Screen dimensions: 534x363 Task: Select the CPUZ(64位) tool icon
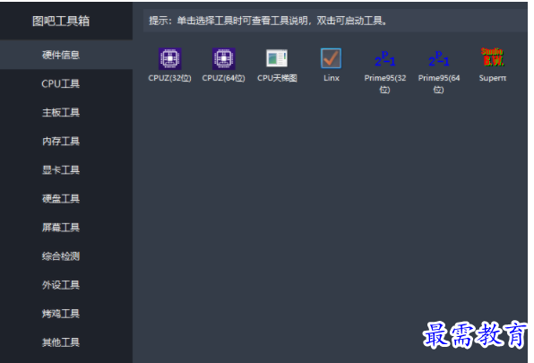223,58
